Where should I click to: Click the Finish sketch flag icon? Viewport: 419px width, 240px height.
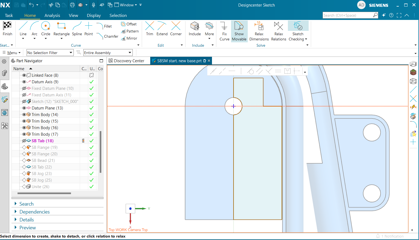[x=7, y=26]
